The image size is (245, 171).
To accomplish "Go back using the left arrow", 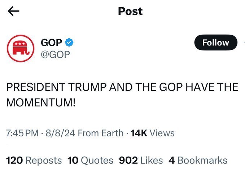I will [x=13, y=11].
